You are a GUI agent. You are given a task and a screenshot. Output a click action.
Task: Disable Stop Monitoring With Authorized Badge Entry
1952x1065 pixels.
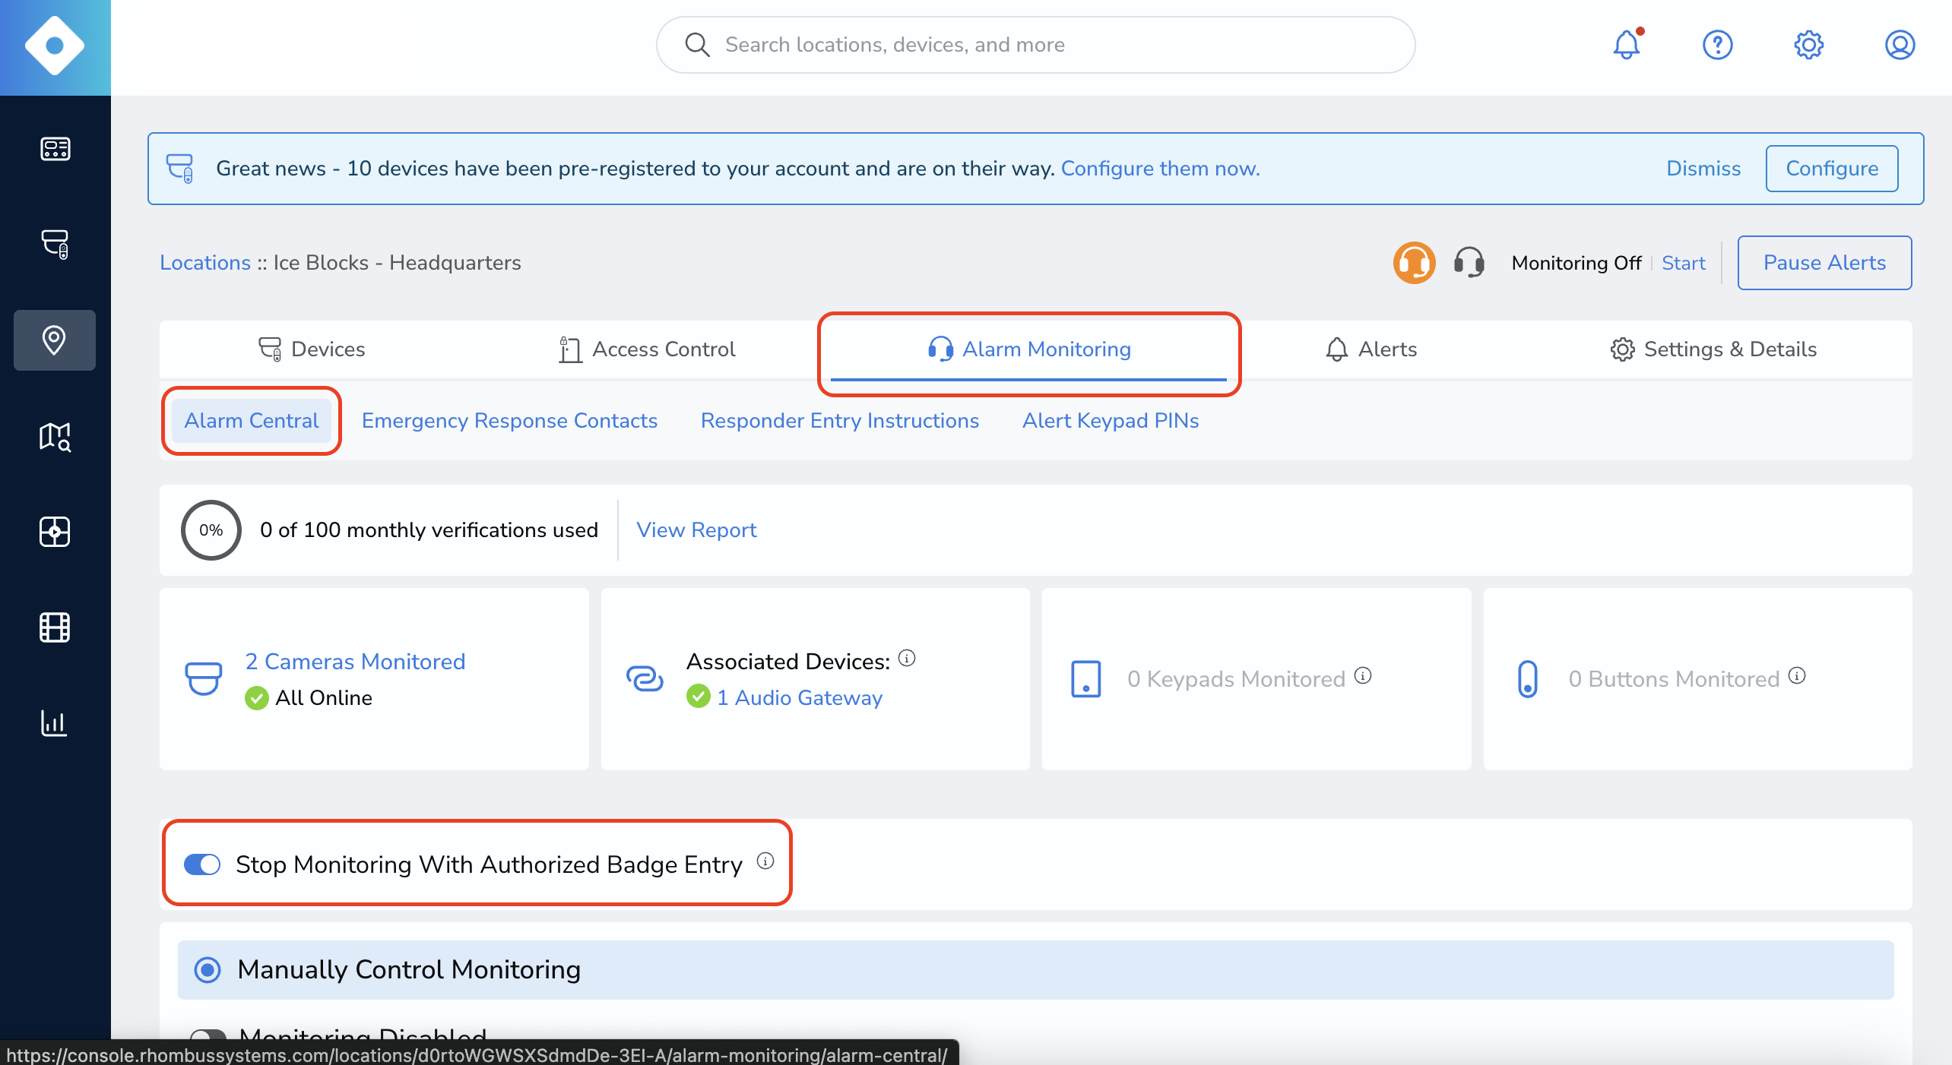pyautogui.click(x=201, y=864)
